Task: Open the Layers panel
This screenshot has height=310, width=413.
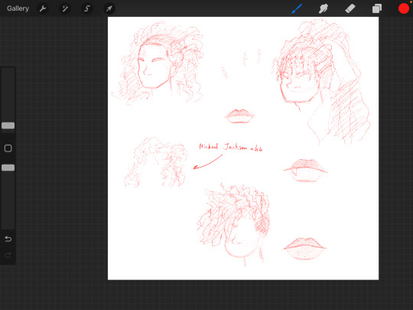Action: [x=376, y=8]
